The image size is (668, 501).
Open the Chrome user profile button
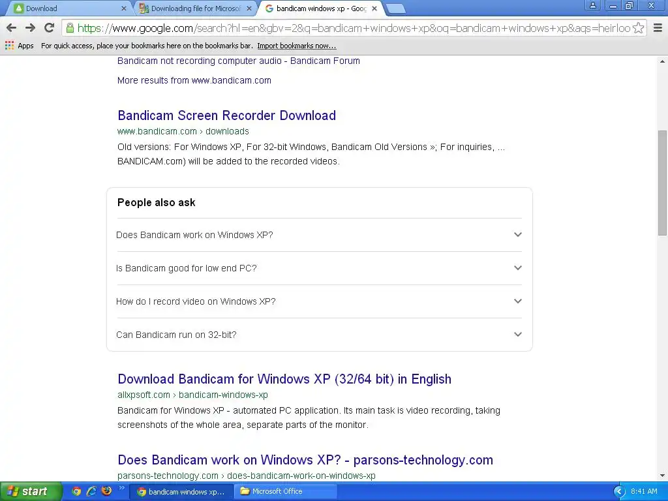592,5
